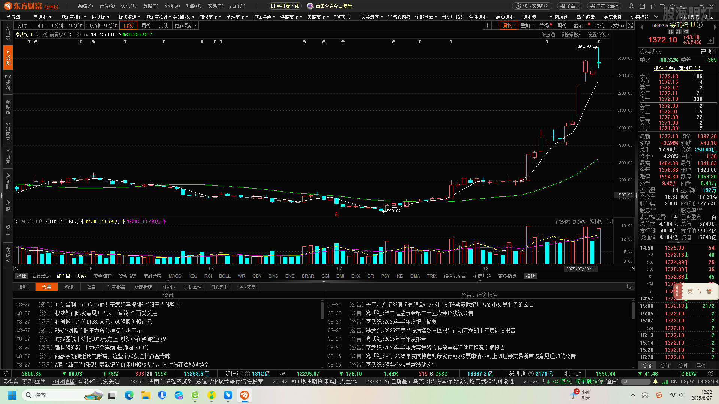This screenshot has width=719, height=404.
Task: Open 行情 menu in menu bar
Action: coord(107,6)
